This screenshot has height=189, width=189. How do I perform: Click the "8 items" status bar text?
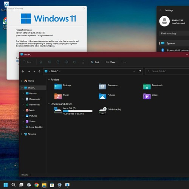click(25, 175)
